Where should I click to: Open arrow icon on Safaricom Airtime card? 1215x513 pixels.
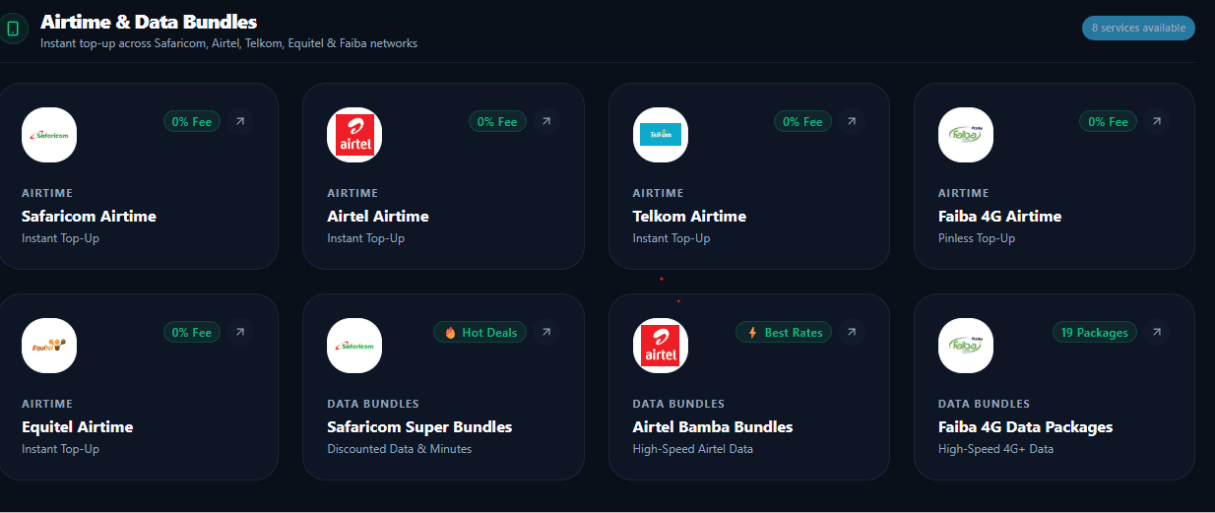pyautogui.click(x=240, y=121)
